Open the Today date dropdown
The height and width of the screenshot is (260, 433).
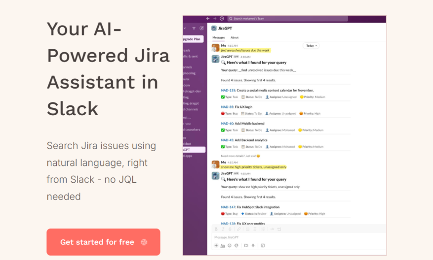pyautogui.click(x=311, y=46)
